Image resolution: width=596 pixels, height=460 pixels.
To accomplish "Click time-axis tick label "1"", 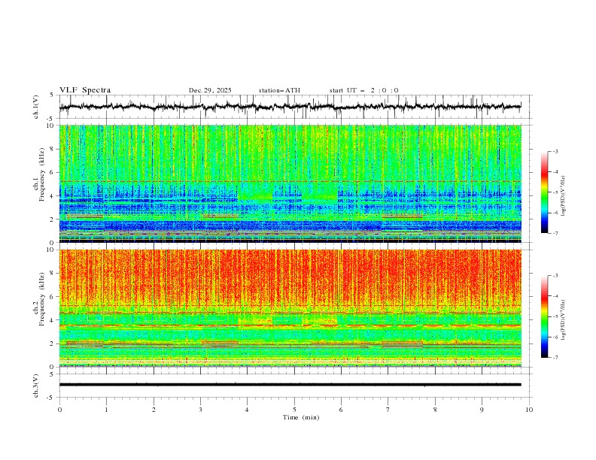I will point(106,410).
